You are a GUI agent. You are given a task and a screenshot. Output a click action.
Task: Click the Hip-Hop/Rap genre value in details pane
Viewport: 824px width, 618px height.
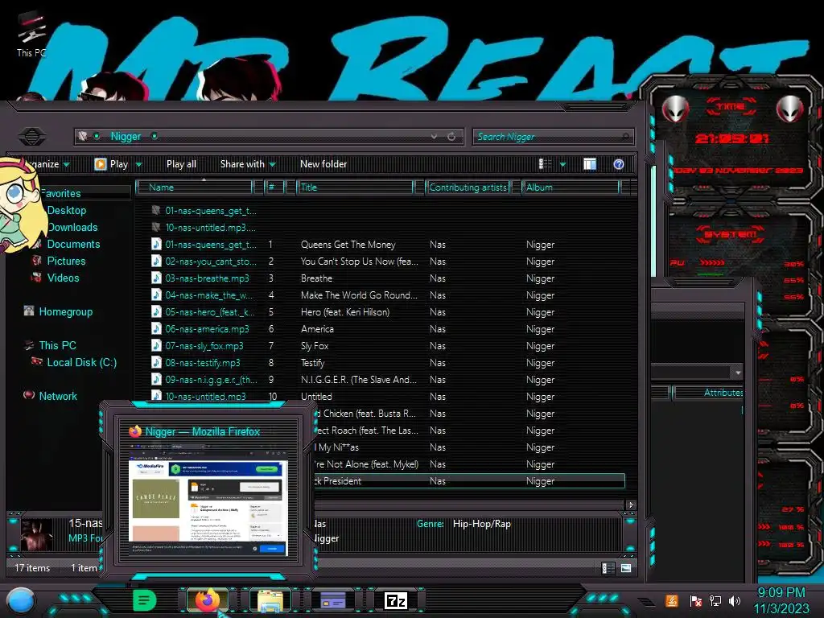[481, 523]
